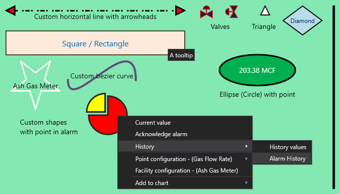Choose Alarm History in submenu
Viewport: 340px width, 194px height.
tap(282, 159)
